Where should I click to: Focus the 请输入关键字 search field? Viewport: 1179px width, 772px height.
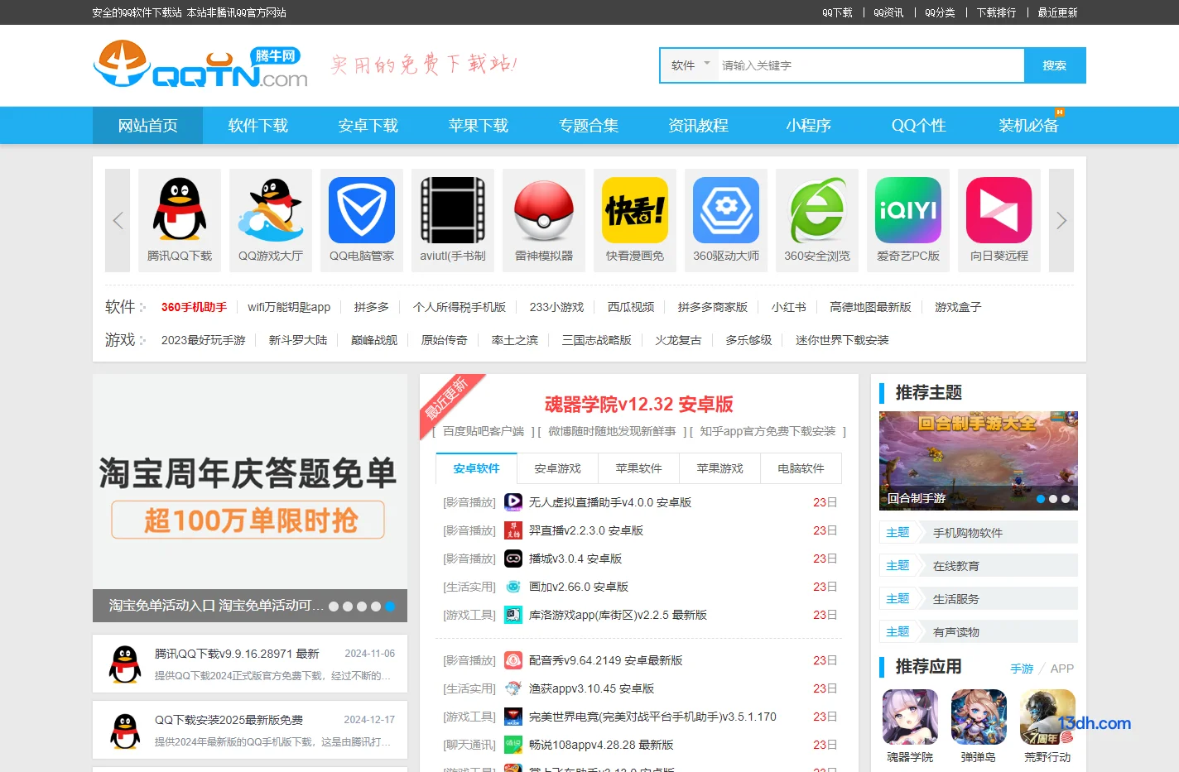point(869,65)
